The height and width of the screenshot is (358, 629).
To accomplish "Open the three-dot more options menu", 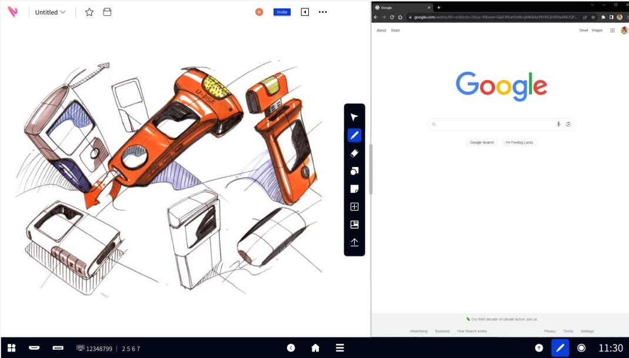I will (x=322, y=12).
